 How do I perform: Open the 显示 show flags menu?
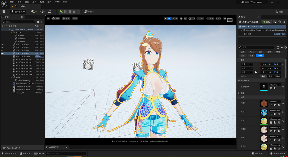point(75,18)
